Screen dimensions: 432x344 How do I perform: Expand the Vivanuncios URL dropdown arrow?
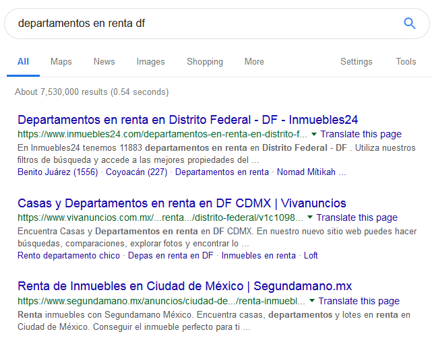click(310, 218)
